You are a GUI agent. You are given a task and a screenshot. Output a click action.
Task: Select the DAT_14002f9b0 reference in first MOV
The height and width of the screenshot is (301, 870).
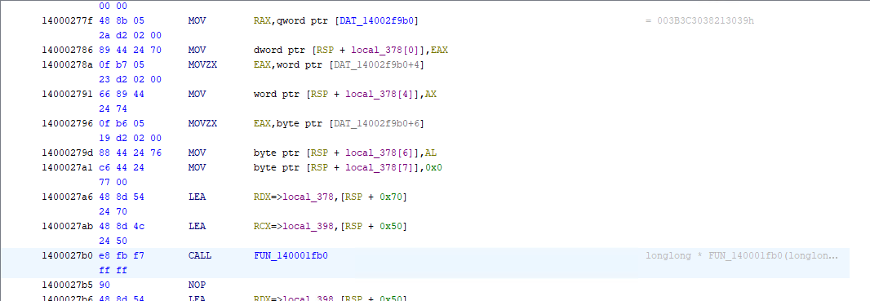381,21
